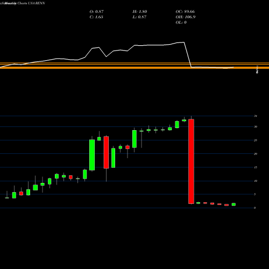Click the high price text 'H: 1.80'
The image size is (269, 269).
(140, 12)
